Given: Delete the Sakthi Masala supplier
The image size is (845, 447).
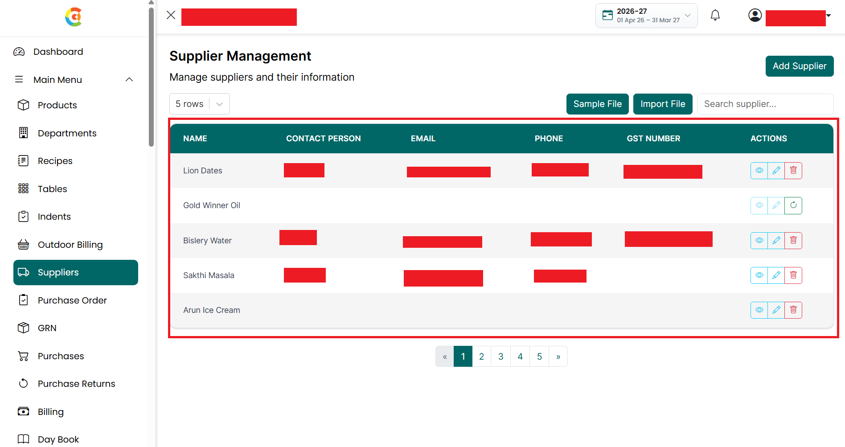Looking at the screenshot, I should tap(793, 275).
